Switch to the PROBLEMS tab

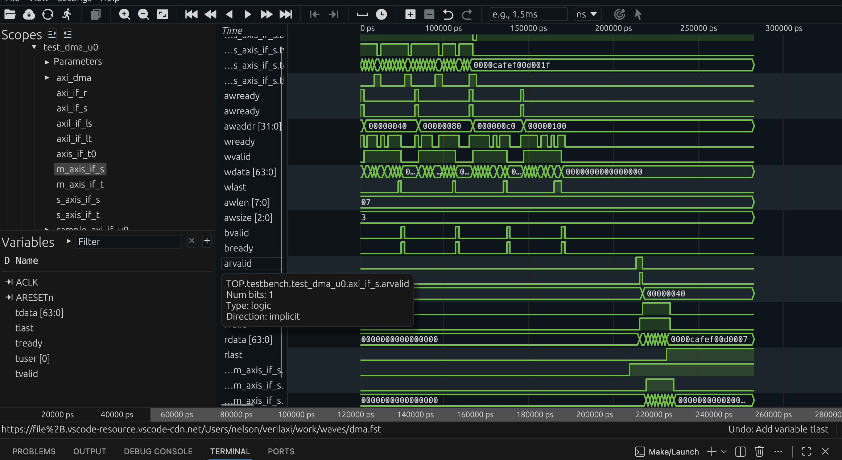click(34, 451)
